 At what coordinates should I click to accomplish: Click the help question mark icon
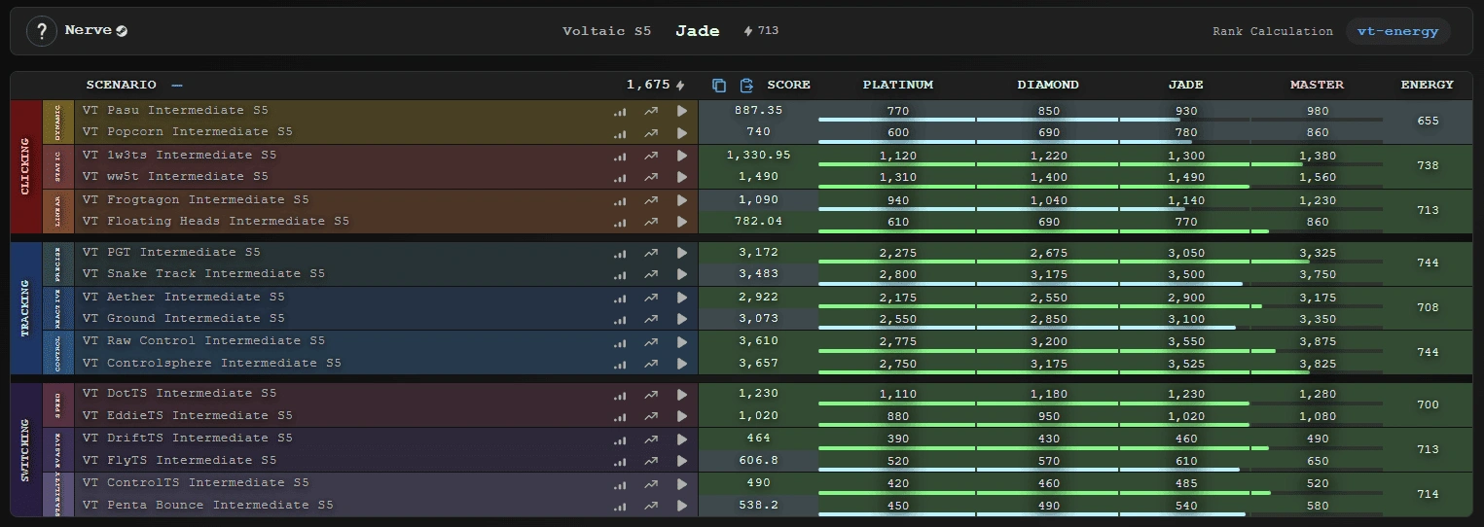click(x=41, y=31)
